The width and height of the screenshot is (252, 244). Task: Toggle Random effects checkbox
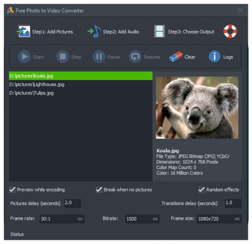point(202,190)
